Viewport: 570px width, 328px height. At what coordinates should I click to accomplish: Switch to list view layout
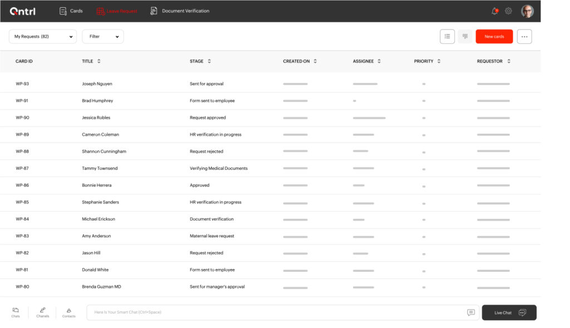448,36
